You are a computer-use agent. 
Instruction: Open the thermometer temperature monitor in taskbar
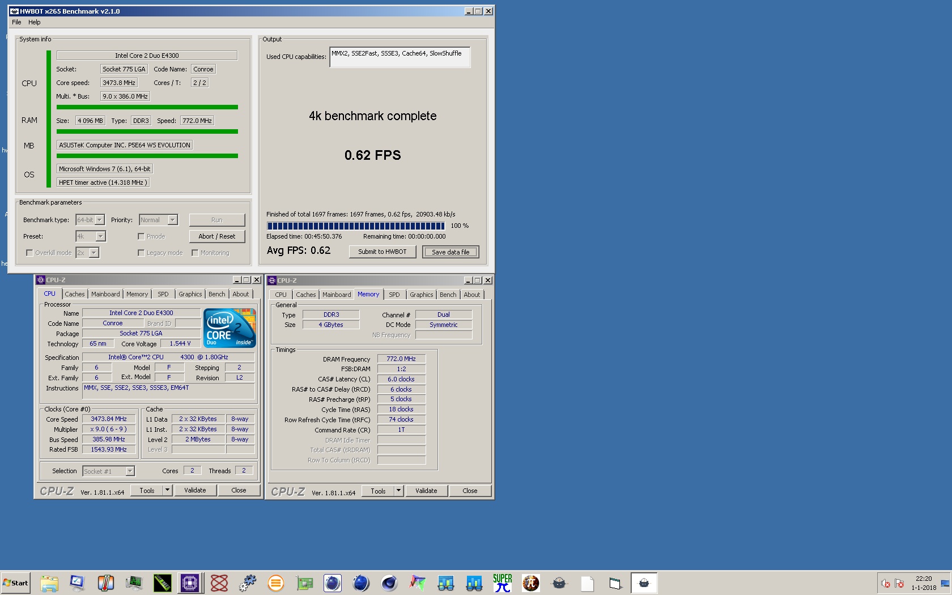106,583
